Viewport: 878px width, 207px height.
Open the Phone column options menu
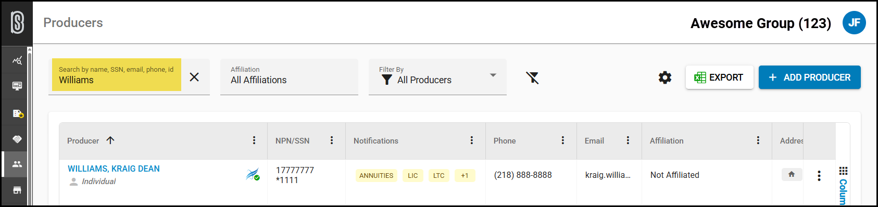563,140
